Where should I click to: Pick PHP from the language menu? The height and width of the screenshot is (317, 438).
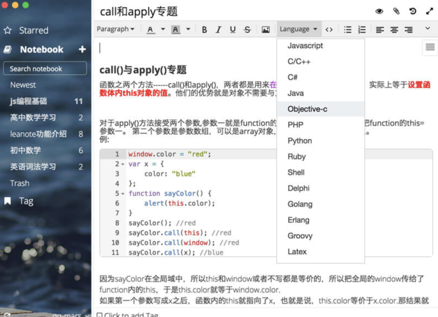tap(320, 125)
